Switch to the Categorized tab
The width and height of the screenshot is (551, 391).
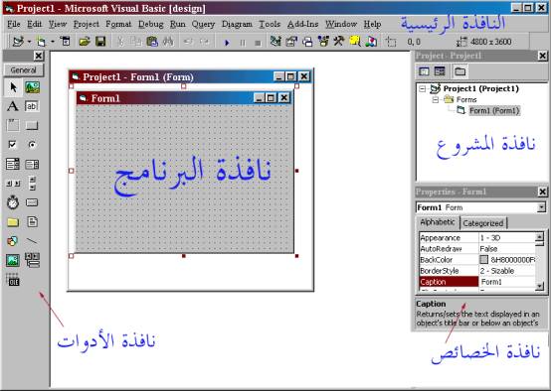(x=482, y=223)
